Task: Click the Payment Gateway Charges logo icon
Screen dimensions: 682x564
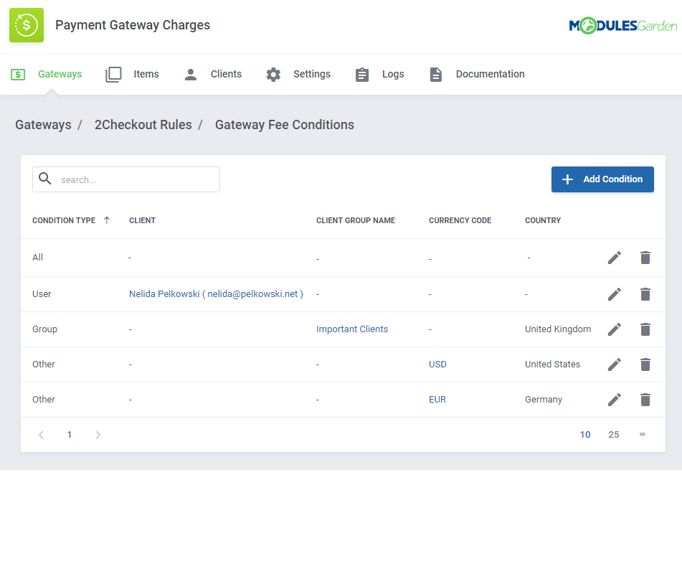Action: (x=27, y=25)
